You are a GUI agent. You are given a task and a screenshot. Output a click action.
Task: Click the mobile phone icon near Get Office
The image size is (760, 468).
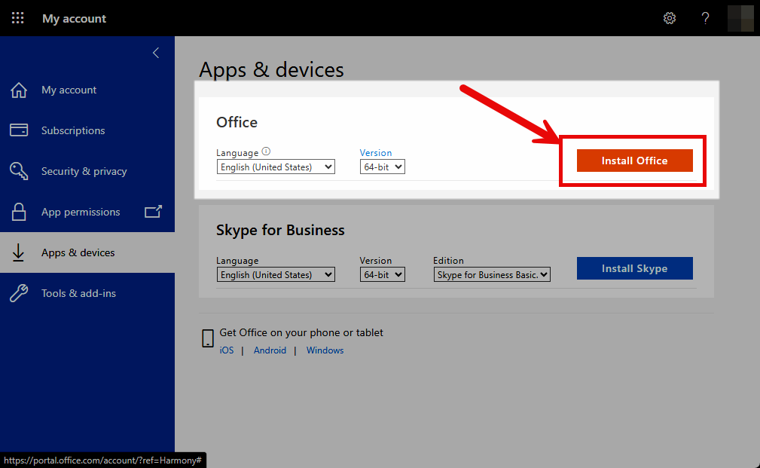tap(208, 338)
